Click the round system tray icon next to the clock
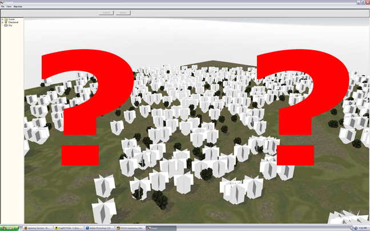The height and width of the screenshot is (231, 370). (356, 228)
